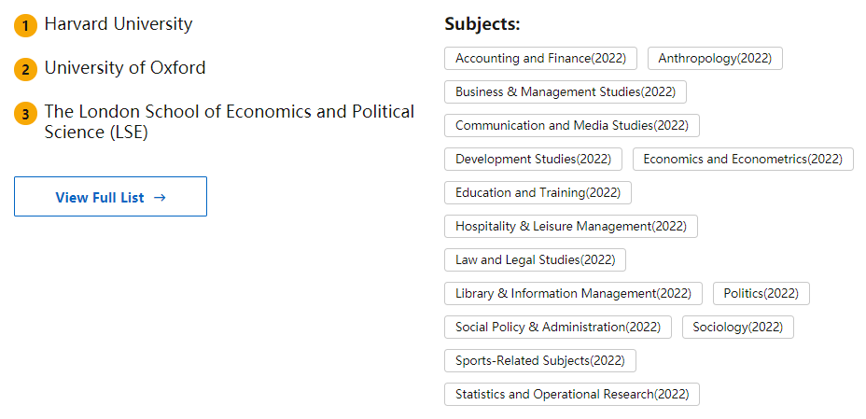This screenshot has width=866, height=419.
Task: Select the Development Studies(2022) tag
Action: [533, 159]
